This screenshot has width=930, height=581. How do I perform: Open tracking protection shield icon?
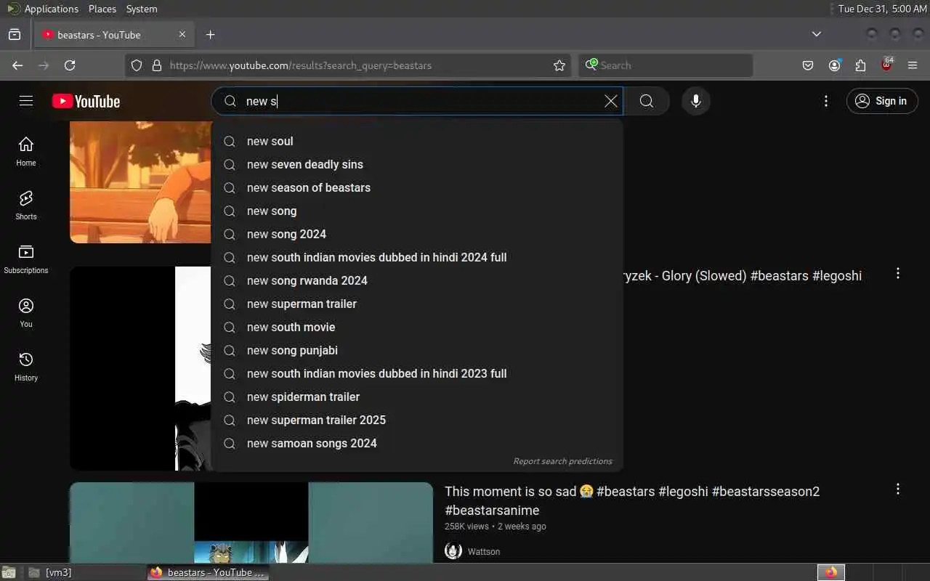click(137, 65)
